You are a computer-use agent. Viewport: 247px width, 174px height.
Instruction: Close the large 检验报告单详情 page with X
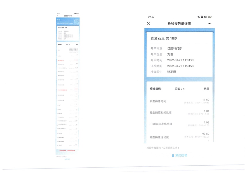pyautogui.click(x=148, y=24)
